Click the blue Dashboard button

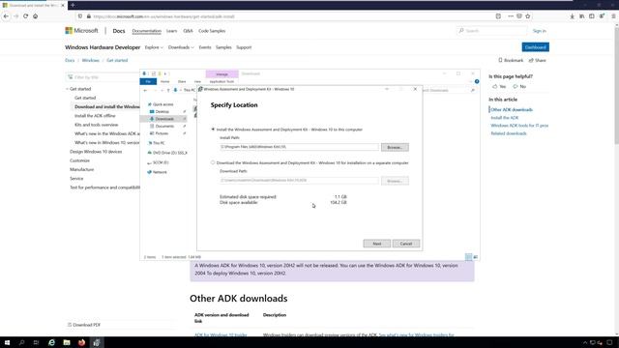pyautogui.click(x=535, y=47)
